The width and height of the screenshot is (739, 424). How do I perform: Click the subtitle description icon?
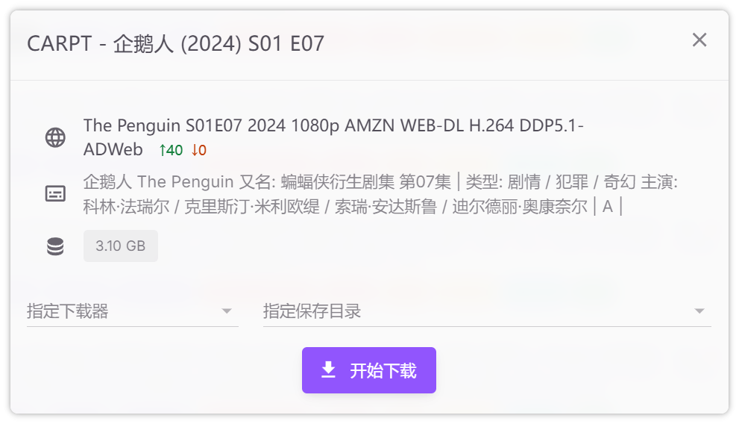click(55, 194)
